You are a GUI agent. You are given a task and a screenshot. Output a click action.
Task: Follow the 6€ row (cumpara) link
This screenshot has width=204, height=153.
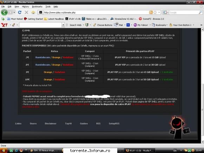[90, 66]
